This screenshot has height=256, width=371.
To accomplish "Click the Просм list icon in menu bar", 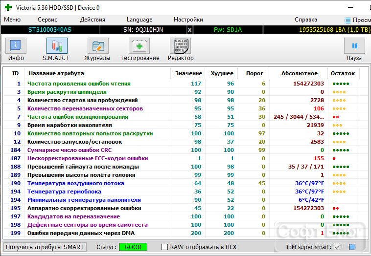I will click(348, 21).
